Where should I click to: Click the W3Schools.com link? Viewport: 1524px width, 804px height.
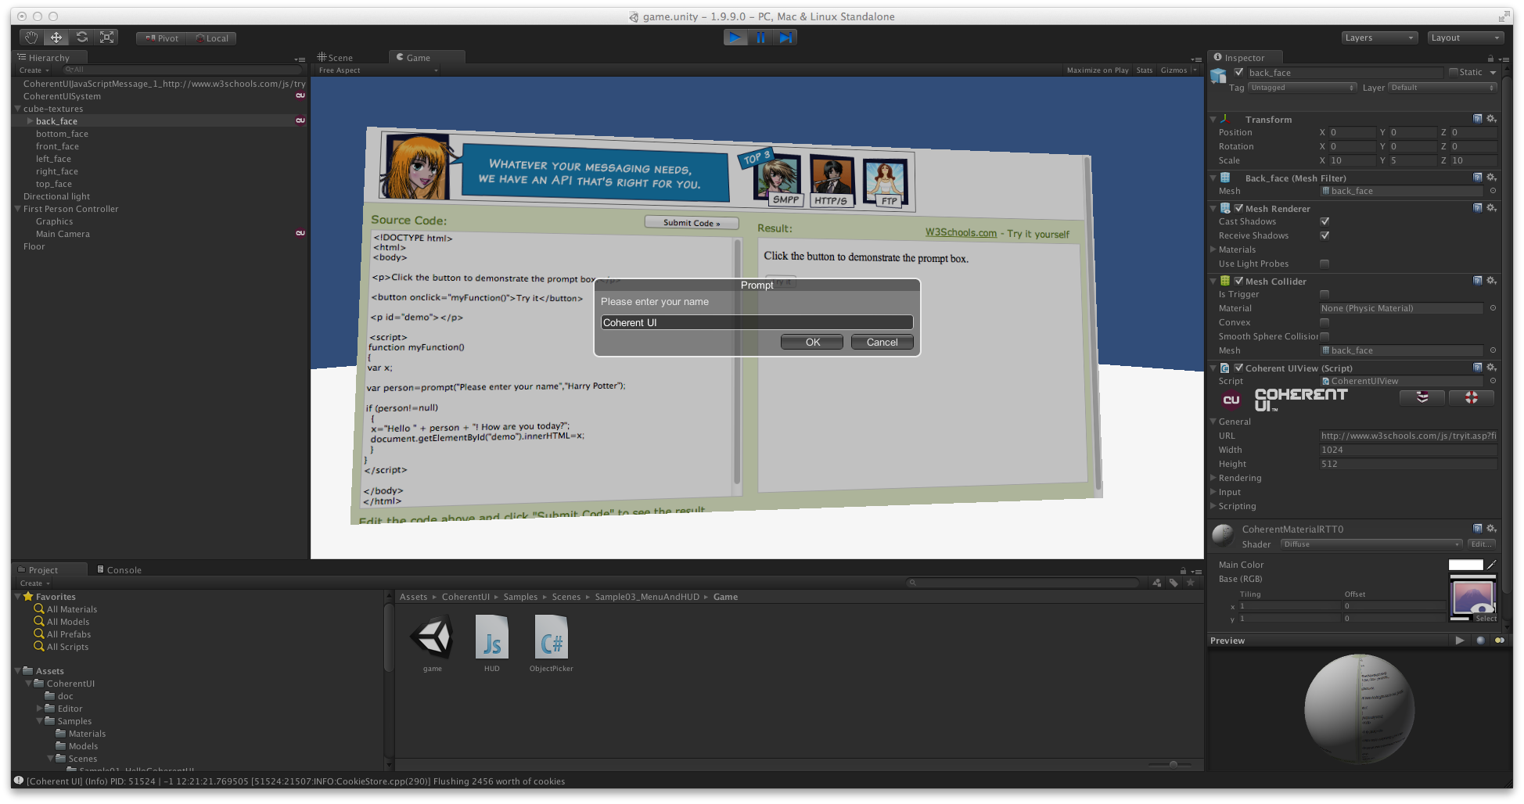961,232
